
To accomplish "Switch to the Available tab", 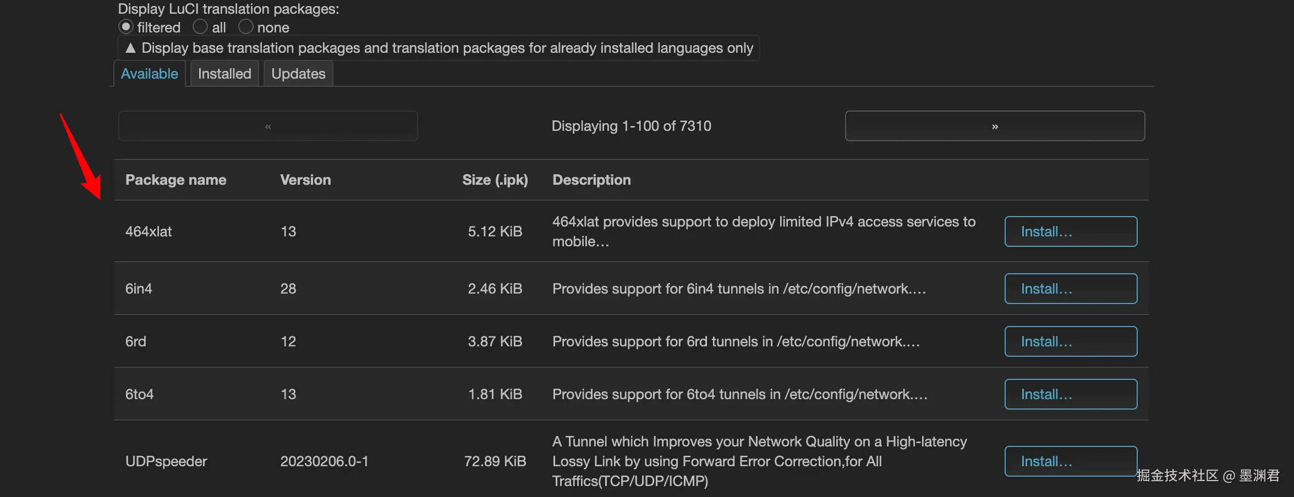I will [149, 74].
